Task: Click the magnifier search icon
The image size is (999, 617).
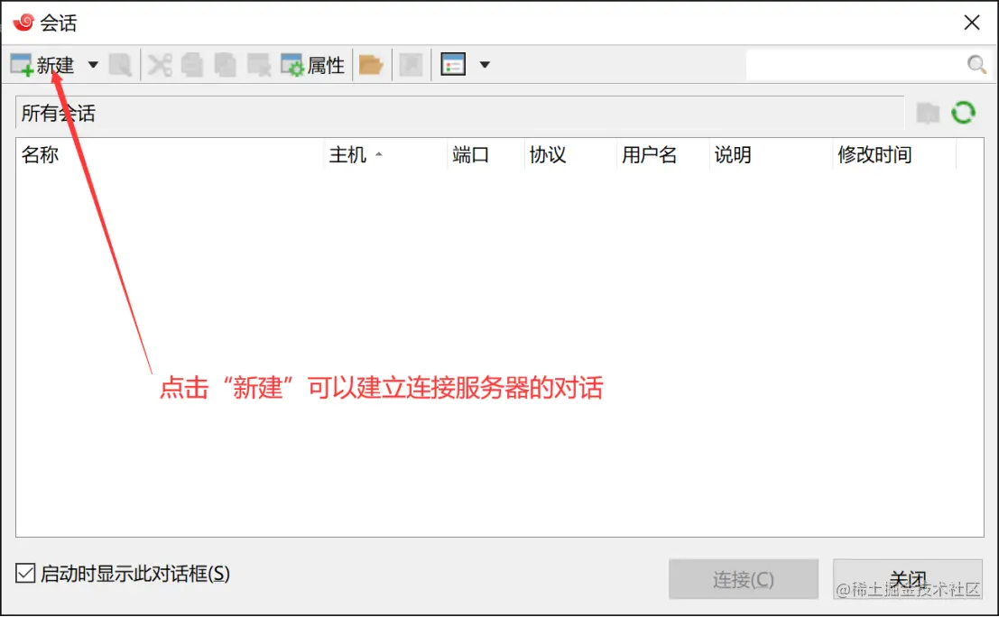Action: [976, 64]
